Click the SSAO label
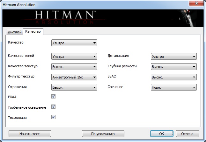The width and height of the screenshot is (206, 142). [x=112, y=76]
